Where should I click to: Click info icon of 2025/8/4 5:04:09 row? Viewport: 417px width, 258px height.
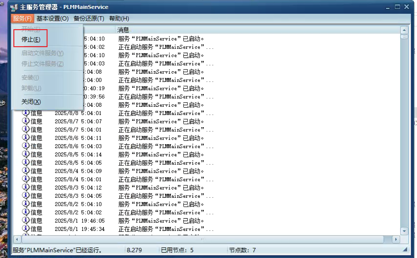26,171
